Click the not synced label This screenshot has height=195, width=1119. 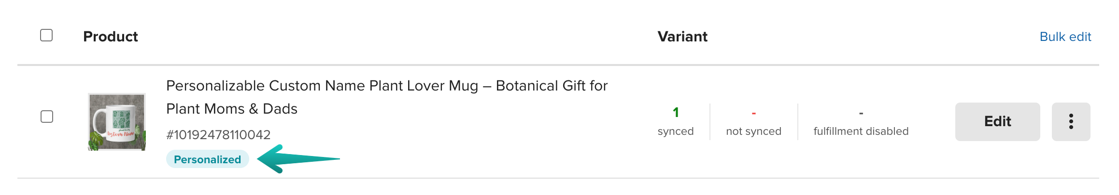(753, 131)
